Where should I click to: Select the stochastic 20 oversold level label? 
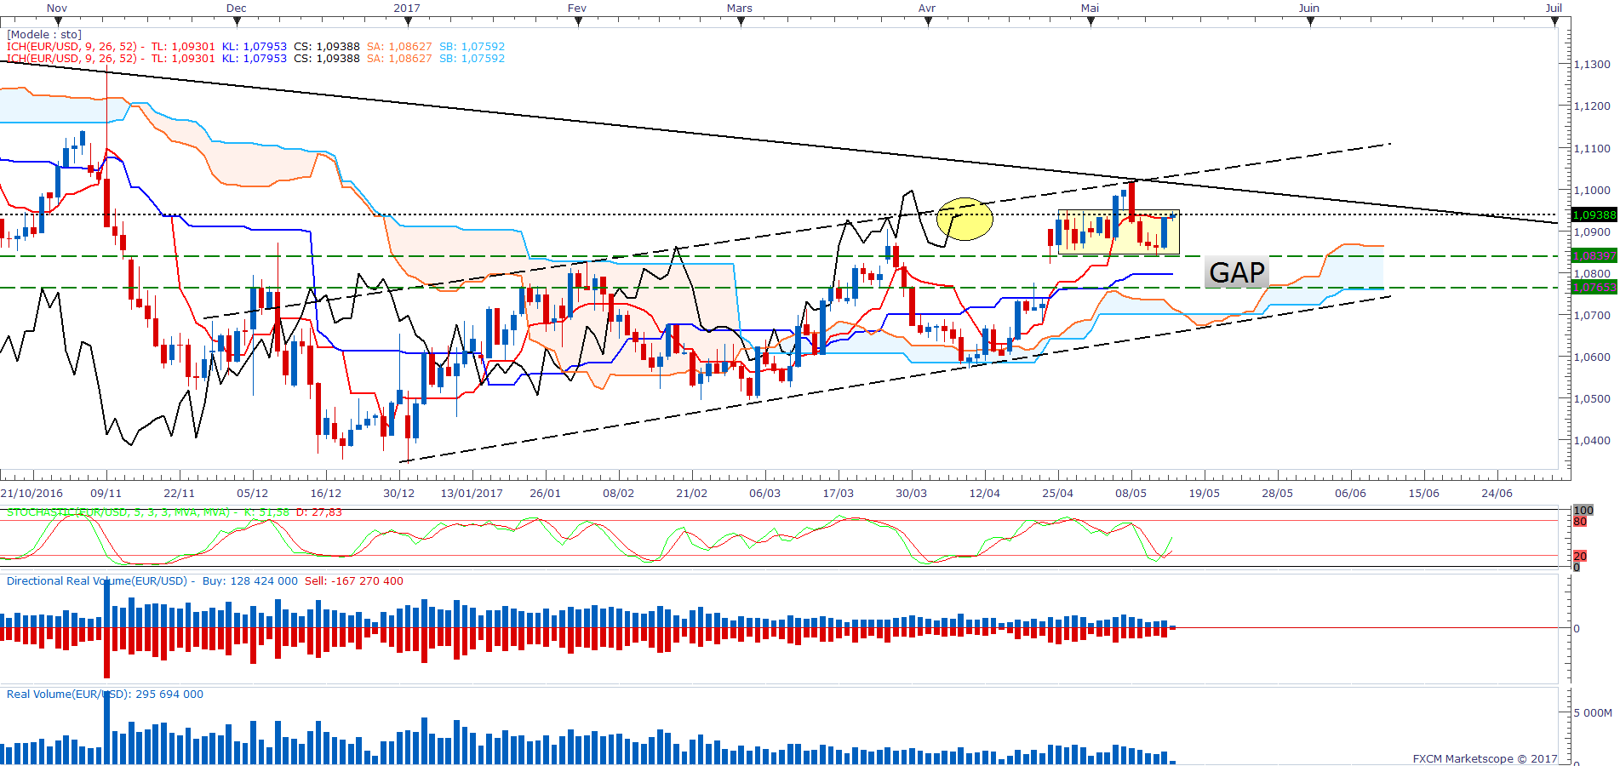point(1580,557)
